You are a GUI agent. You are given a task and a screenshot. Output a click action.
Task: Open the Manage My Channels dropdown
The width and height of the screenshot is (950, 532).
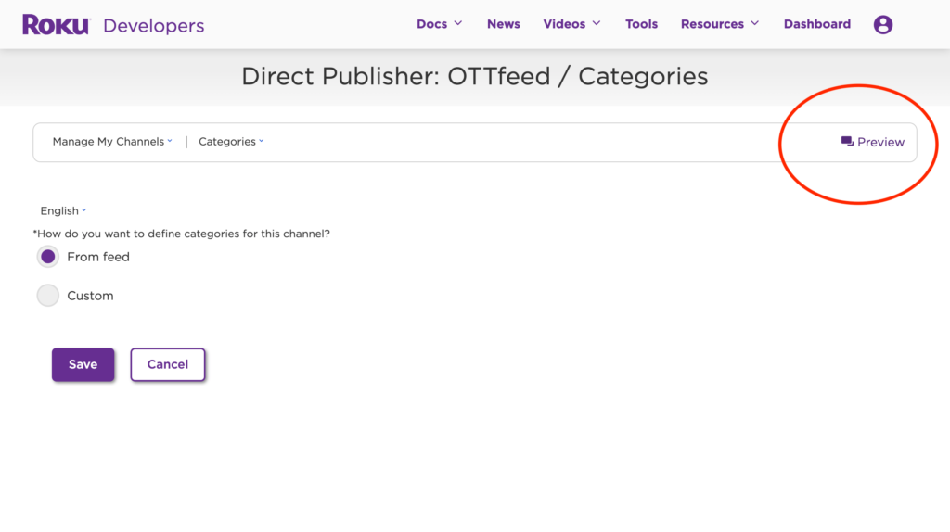click(112, 142)
